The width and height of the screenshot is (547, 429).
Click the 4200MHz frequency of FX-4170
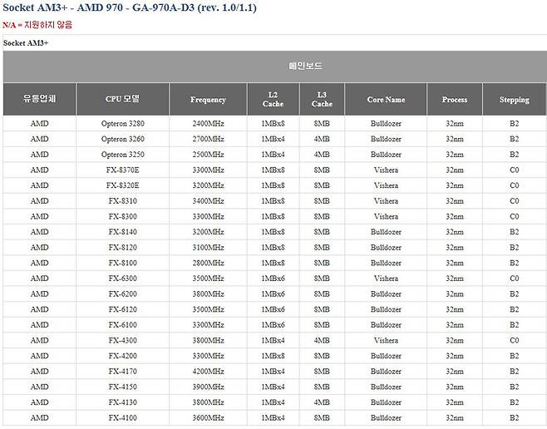209,371
